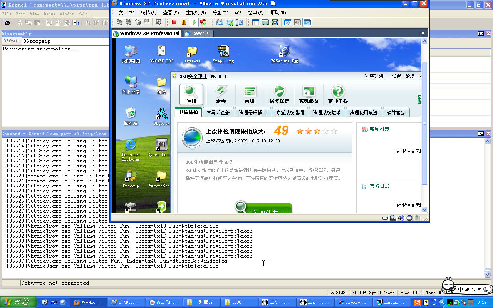Open 实时保护 real-time protection
The height and width of the screenshot is (308, 493).
279,95
